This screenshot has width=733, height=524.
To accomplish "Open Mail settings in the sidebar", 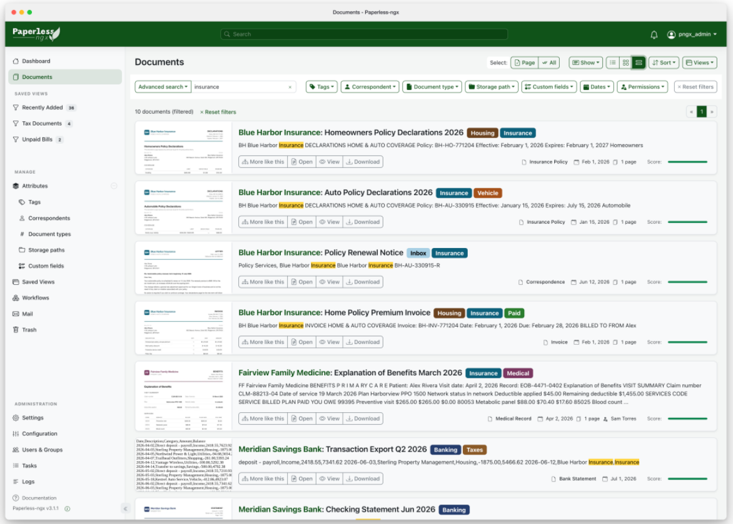I will tap(27, 314).
